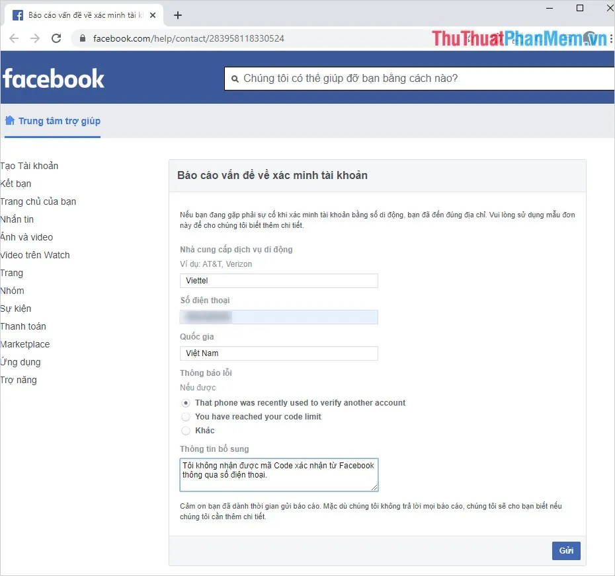Open the Nhắn tin help section
The image size is (615, 576).
click(17, 219)
